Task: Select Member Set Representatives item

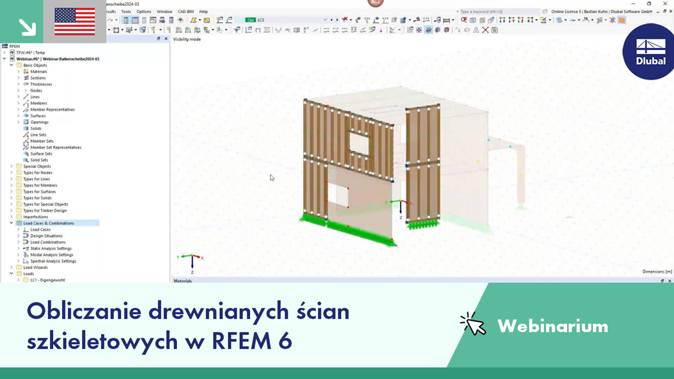Action: (x=56, y=148)
